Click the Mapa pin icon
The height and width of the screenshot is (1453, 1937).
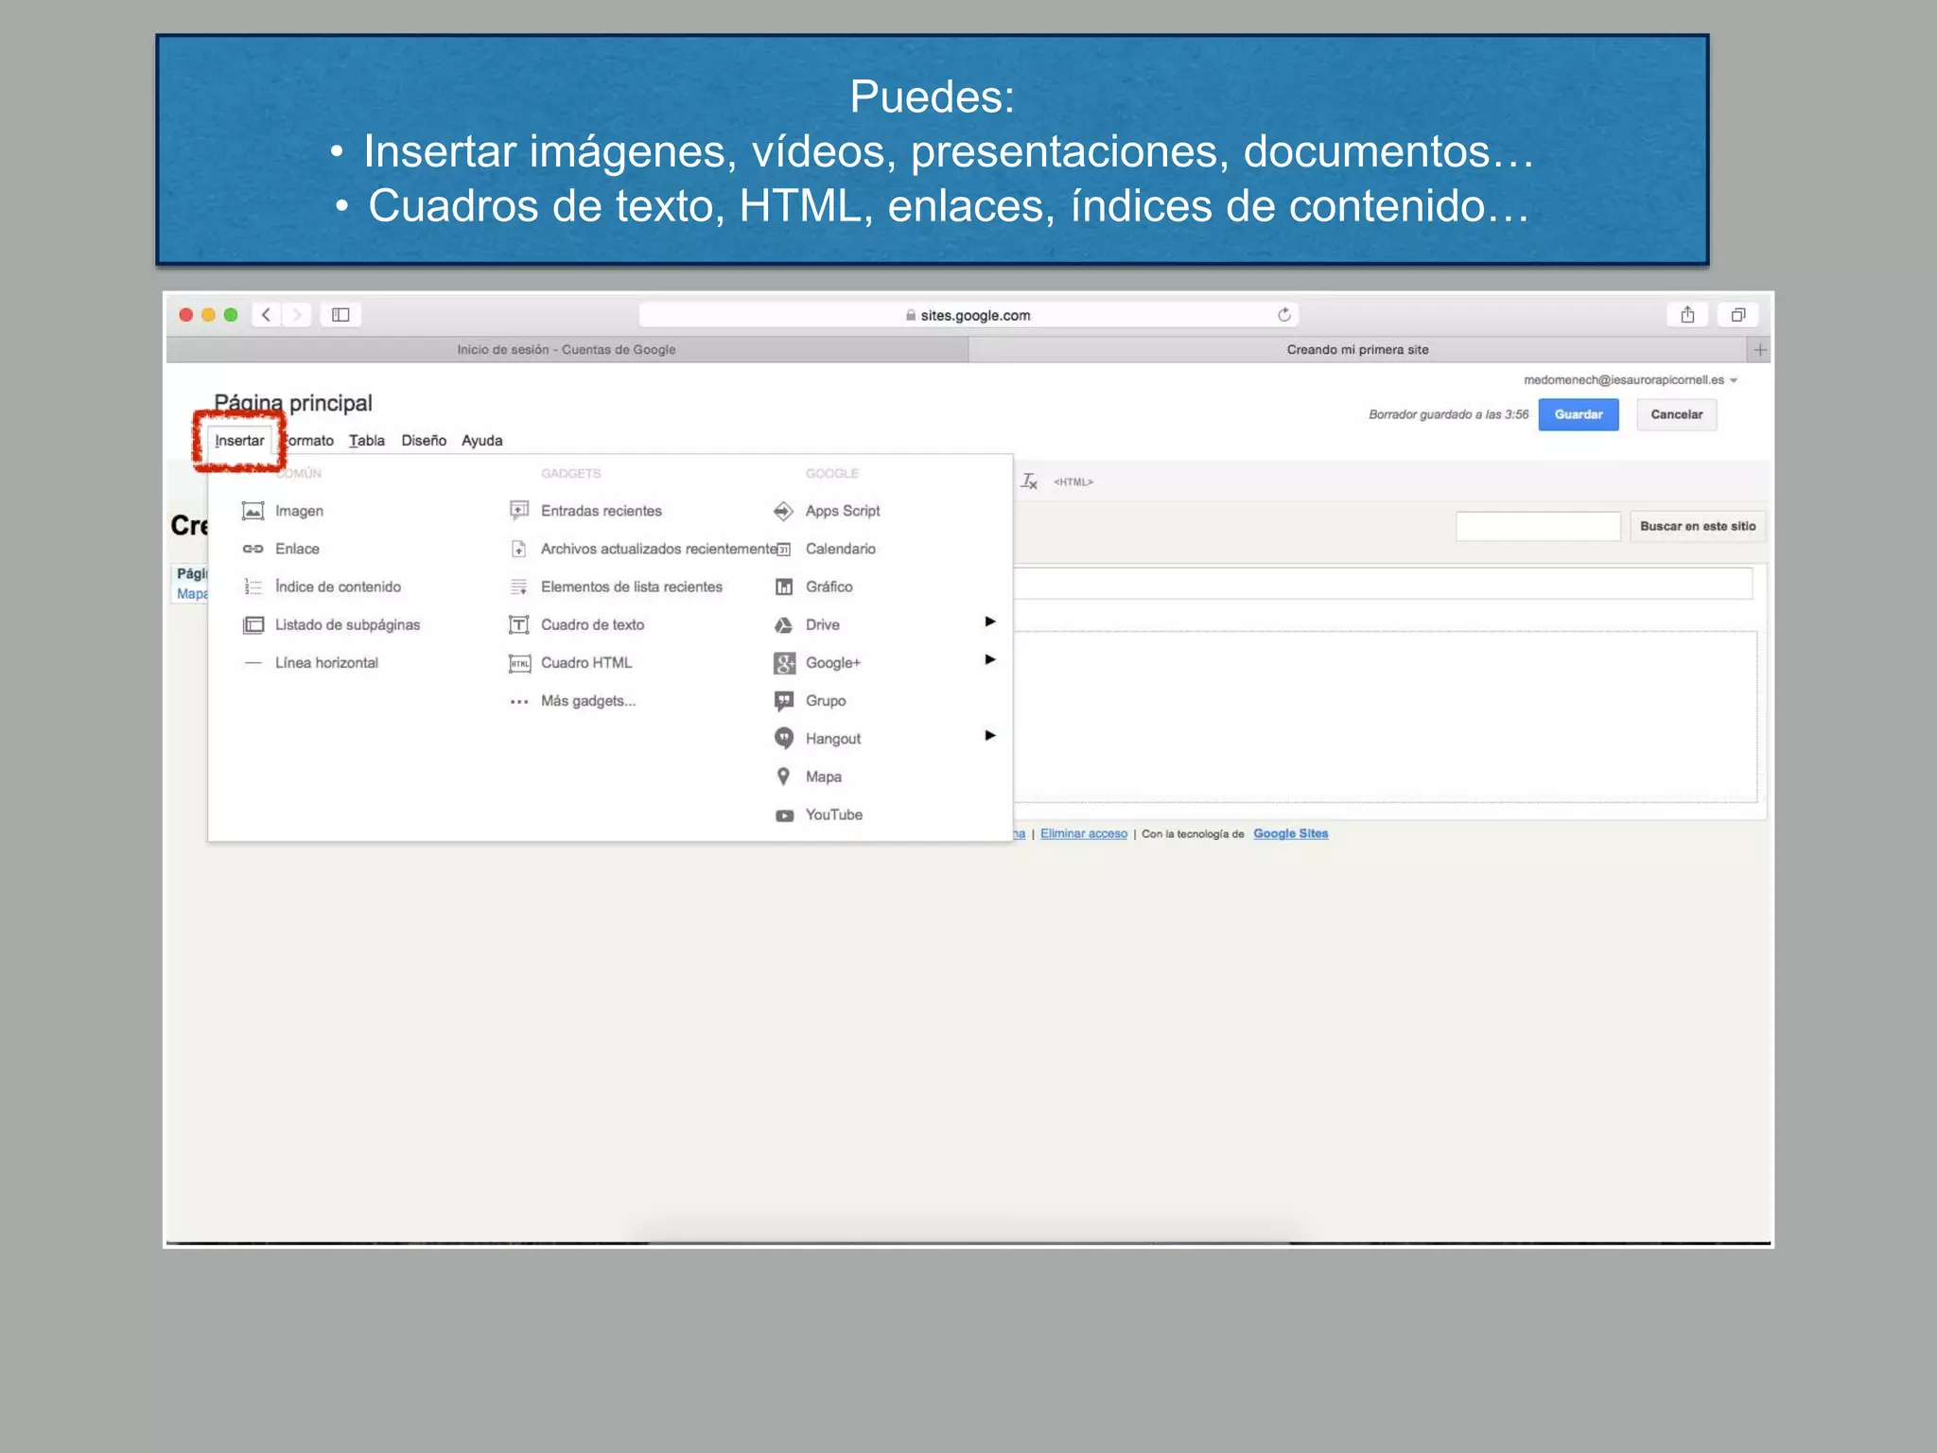click(x=783, y=777)
